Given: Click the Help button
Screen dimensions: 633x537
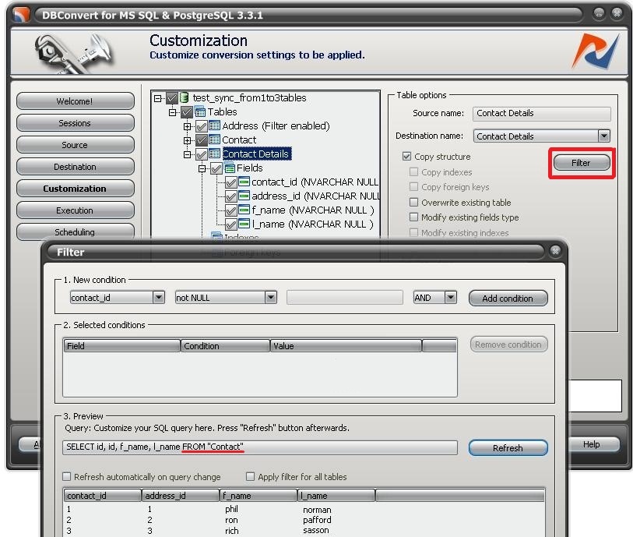Looking at the screenshot, I should click(592, 444).
